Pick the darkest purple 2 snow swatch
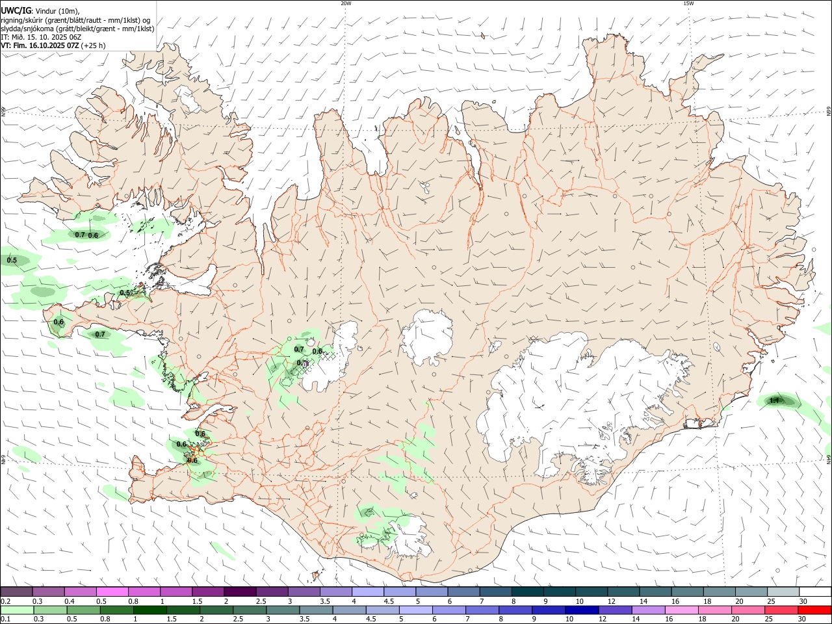Image resolution: width=832 pixels, height=624 pixels. pyautogui.click(x=240, y=592)
